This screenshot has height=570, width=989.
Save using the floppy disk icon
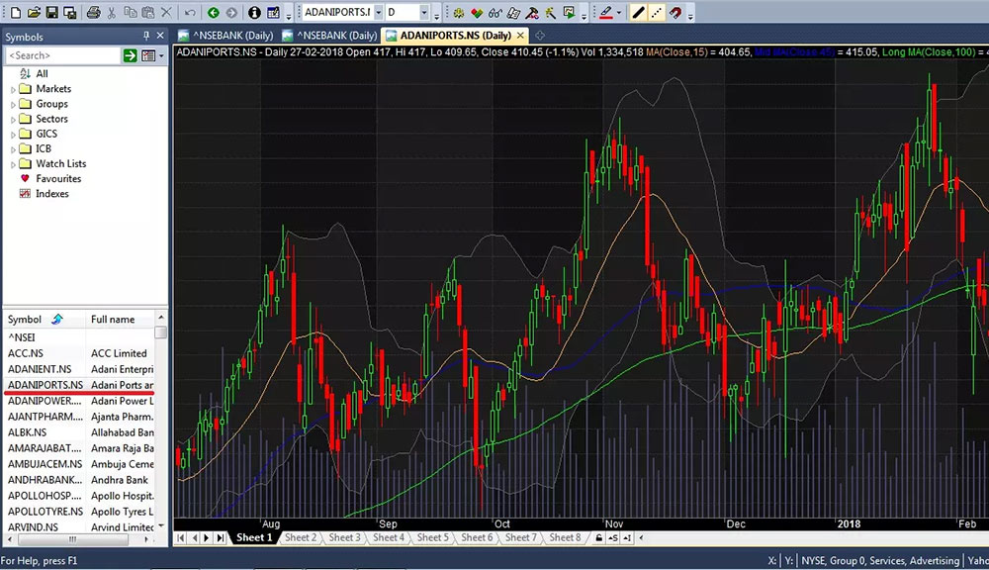click(x=51, y=12)
